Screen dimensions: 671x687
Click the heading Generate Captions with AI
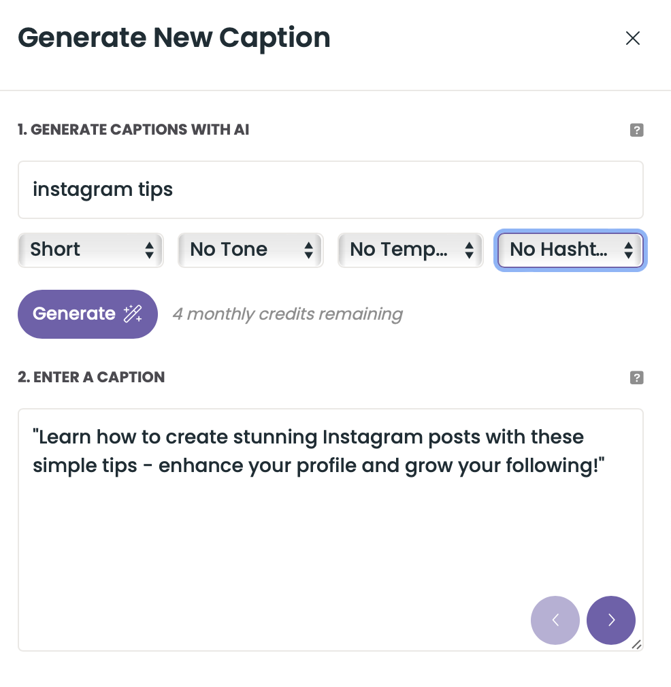tap(133, 129)
